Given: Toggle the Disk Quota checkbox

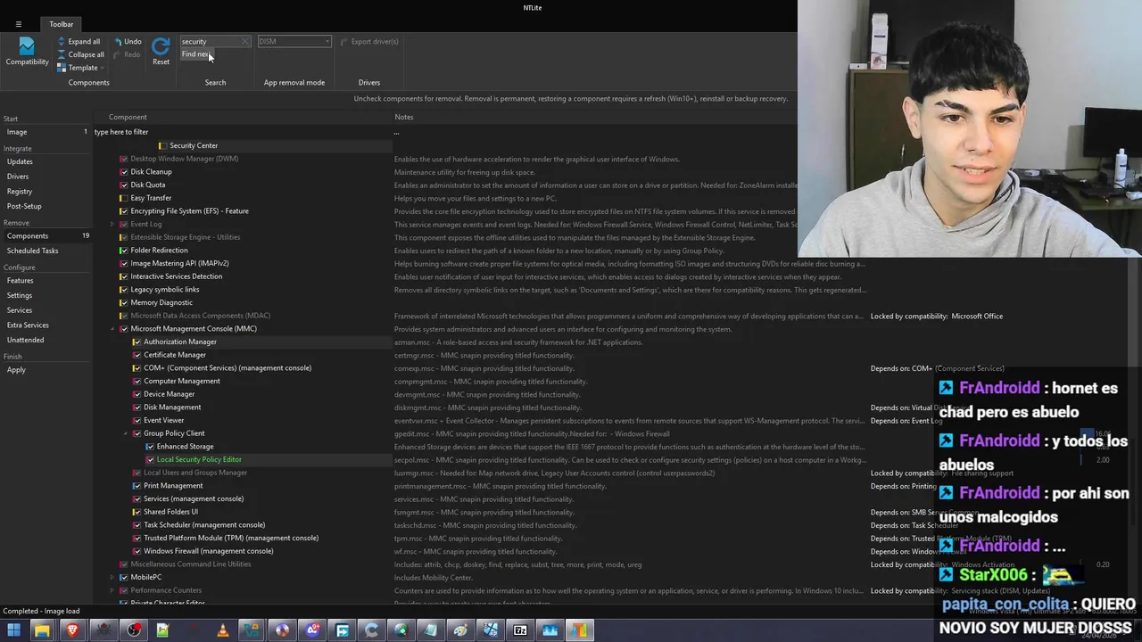Looking at the screenshot, I should point(123,185).
